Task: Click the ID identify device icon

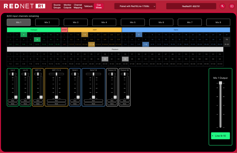Action: [x=231, y=6]
